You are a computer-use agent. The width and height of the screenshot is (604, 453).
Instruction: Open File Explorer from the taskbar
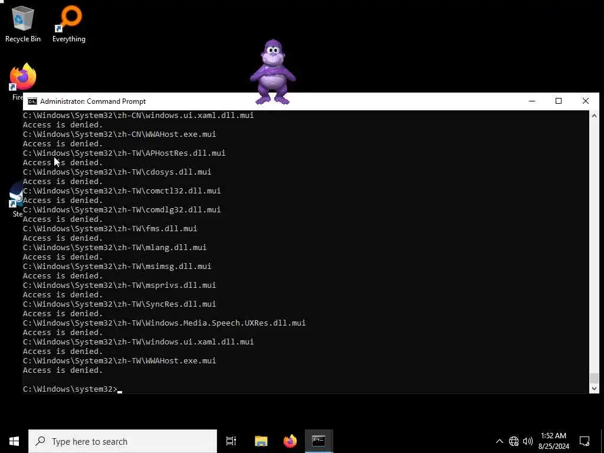click(x=261, y=441)
